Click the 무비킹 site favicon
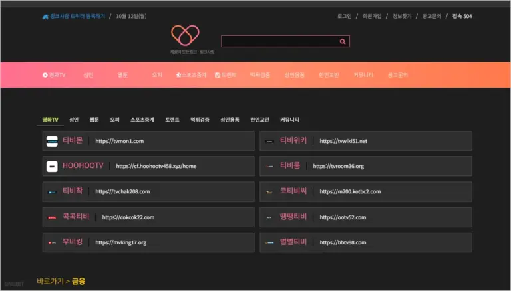Screen dimensions: 511x291 52,242
